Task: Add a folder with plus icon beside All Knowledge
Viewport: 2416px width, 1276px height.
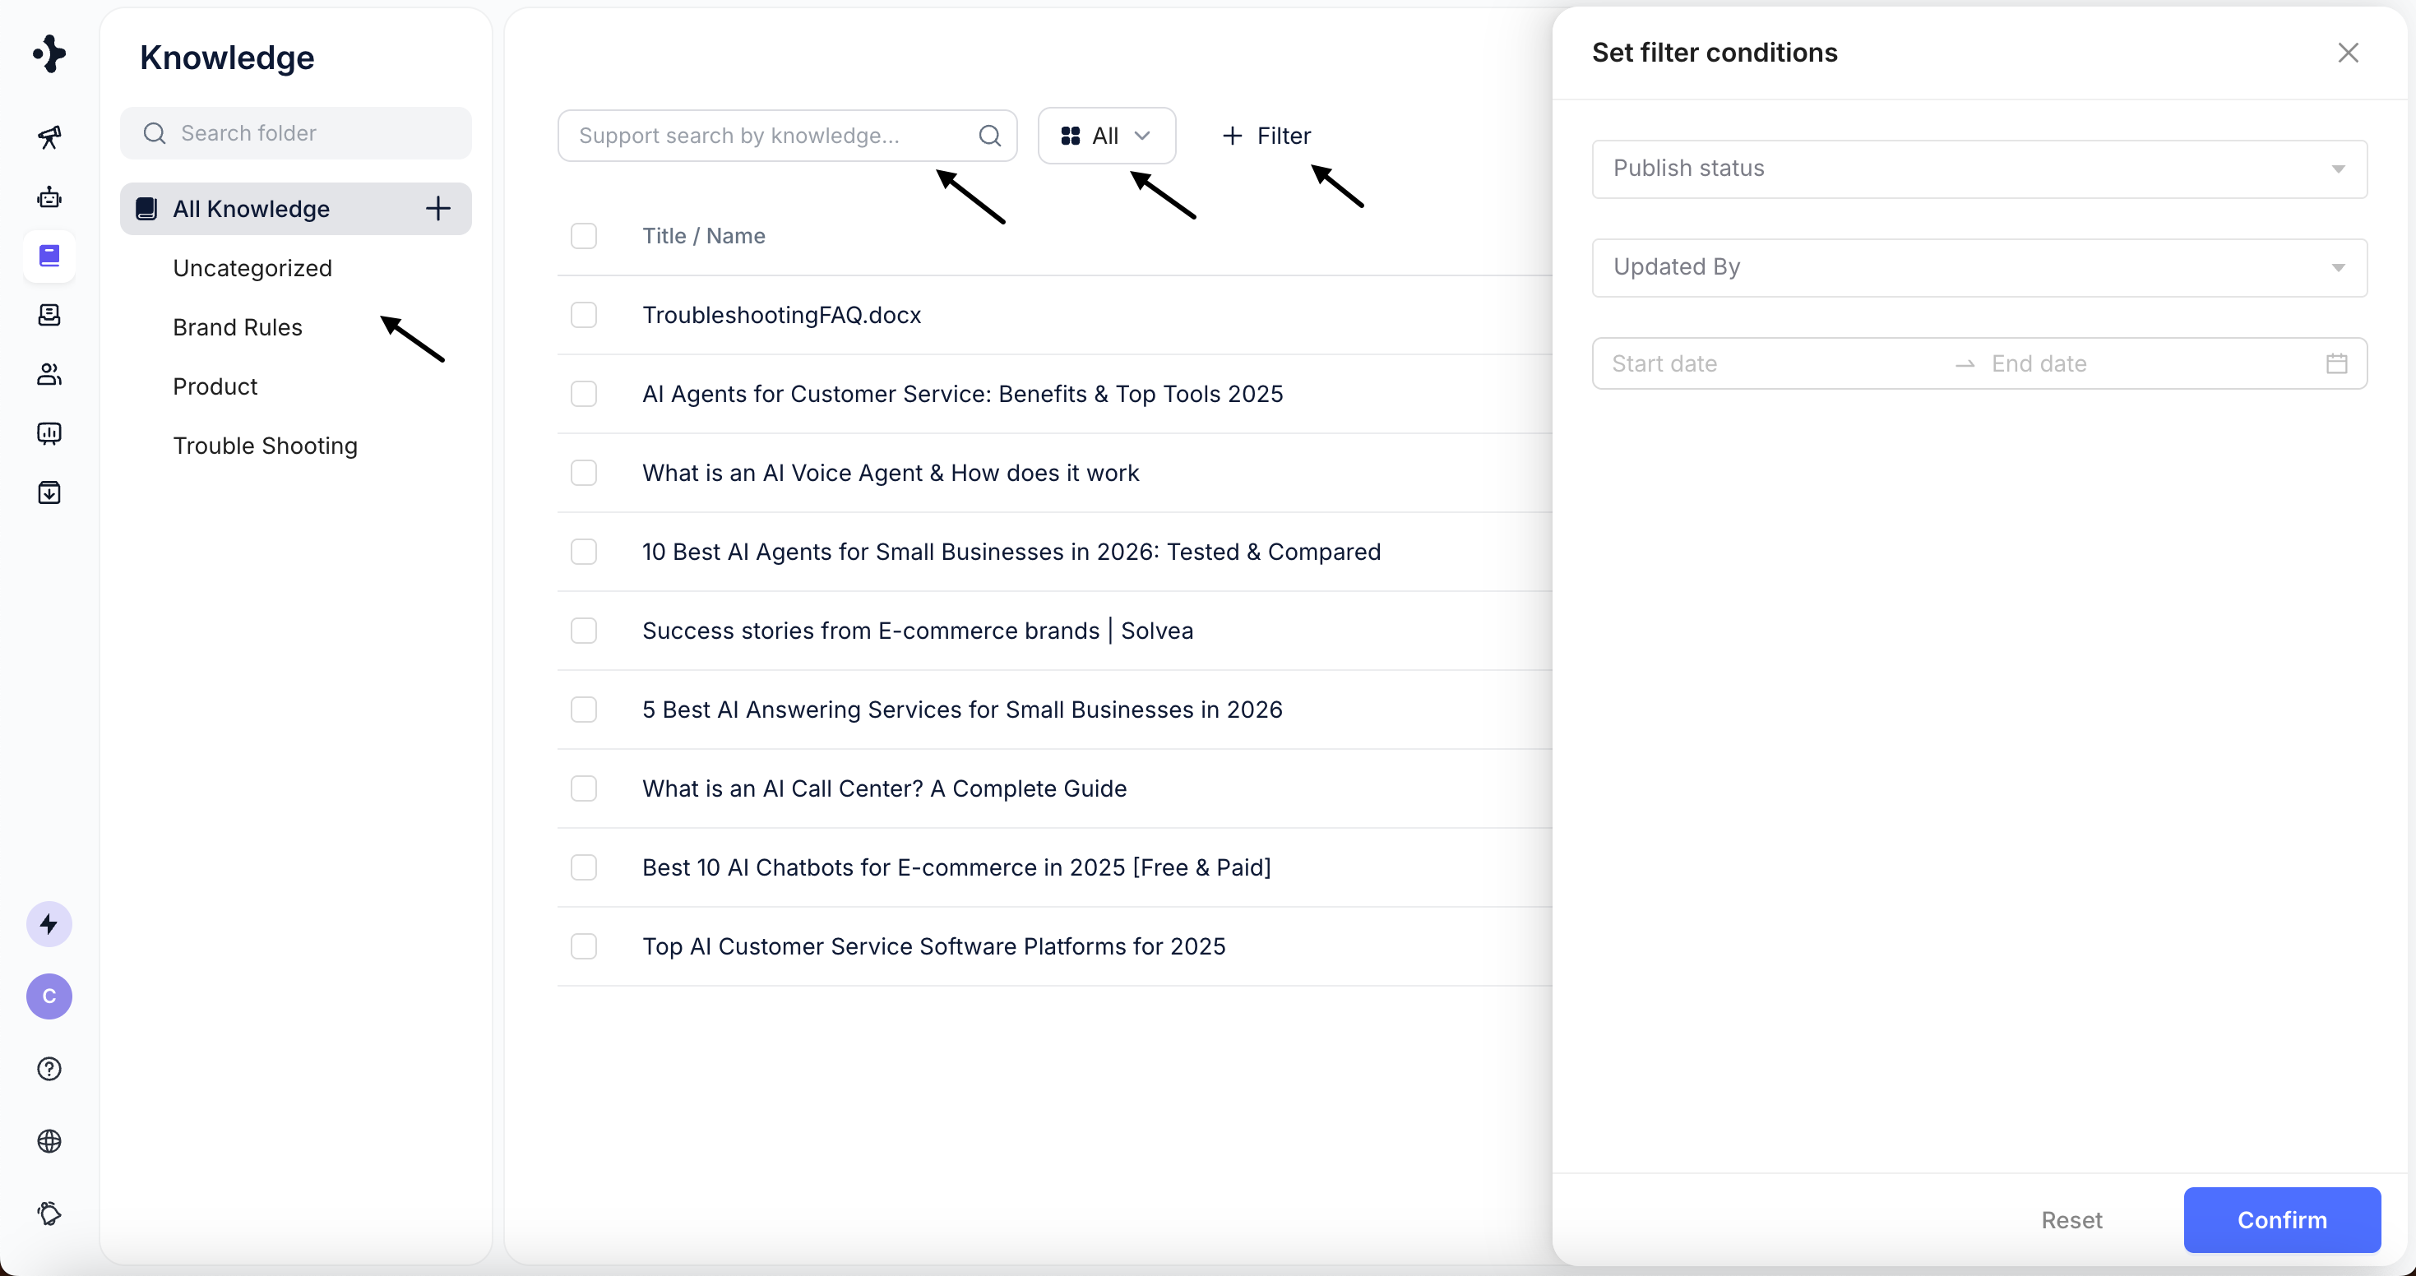Action: click(438, 208)
